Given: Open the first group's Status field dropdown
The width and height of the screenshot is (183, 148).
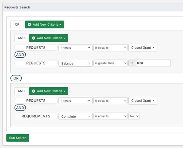Looking at the screenshot, I should coord(75,48).
